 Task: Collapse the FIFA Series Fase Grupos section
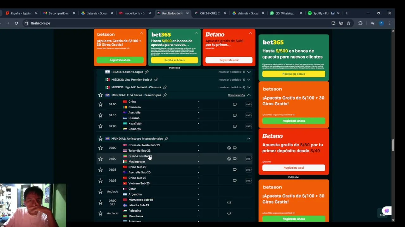(249, 95)
